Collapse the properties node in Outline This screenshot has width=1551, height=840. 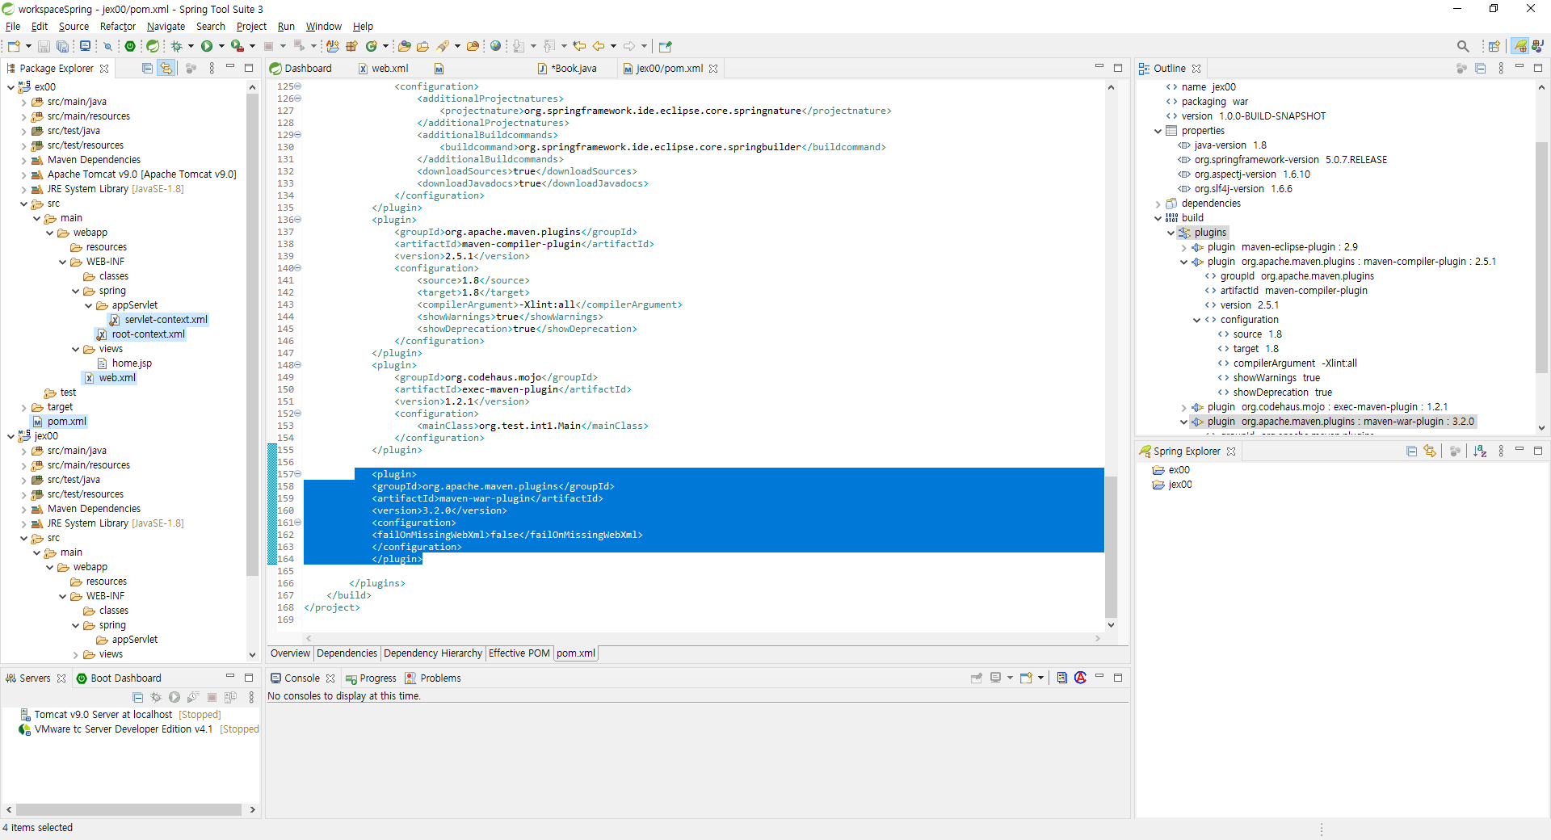(1158, 131)
